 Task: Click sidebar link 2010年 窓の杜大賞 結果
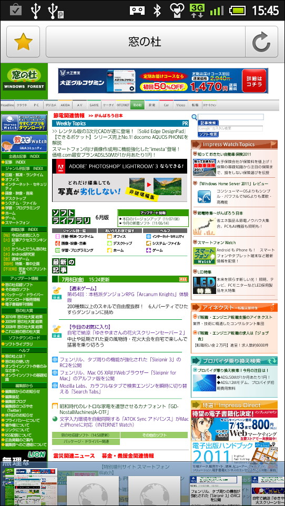[x=24, y=317]
